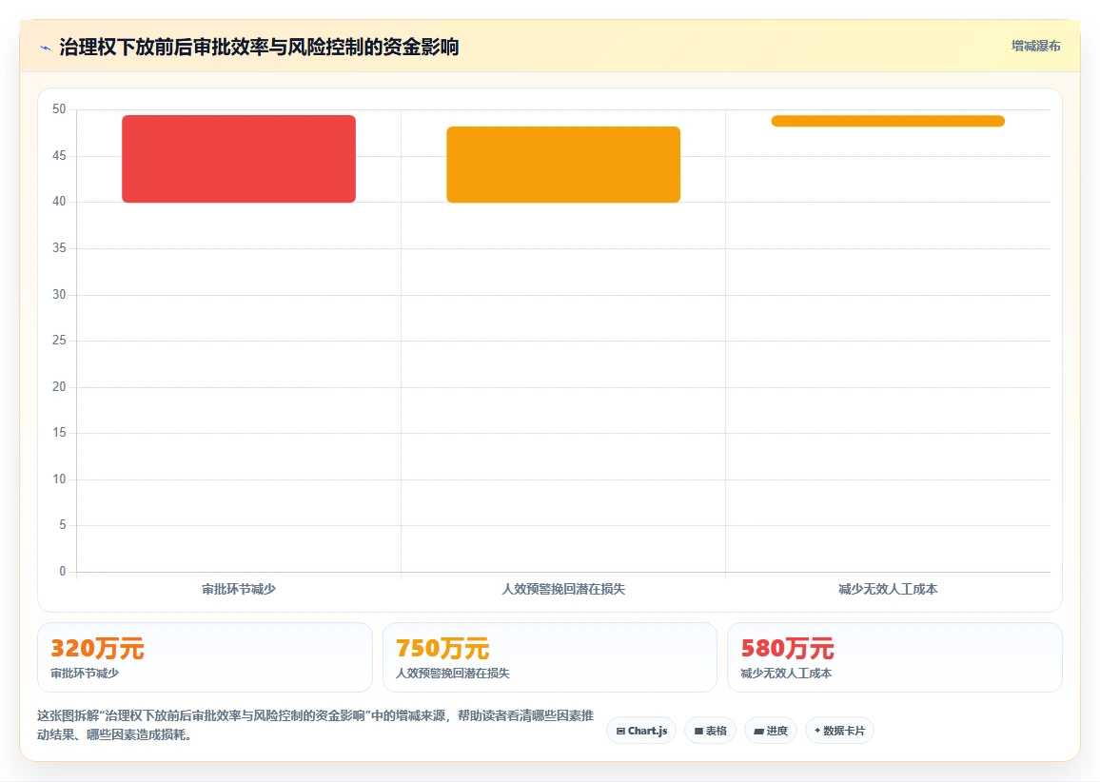Select the 数据卡片 tag
This screenshot has height=782, width=1100.
click(839, 731)
